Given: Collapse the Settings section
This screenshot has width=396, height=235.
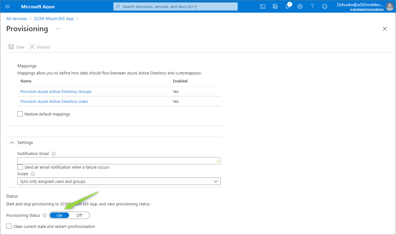Looking at the screenshot, I should (x=12, y=143).
